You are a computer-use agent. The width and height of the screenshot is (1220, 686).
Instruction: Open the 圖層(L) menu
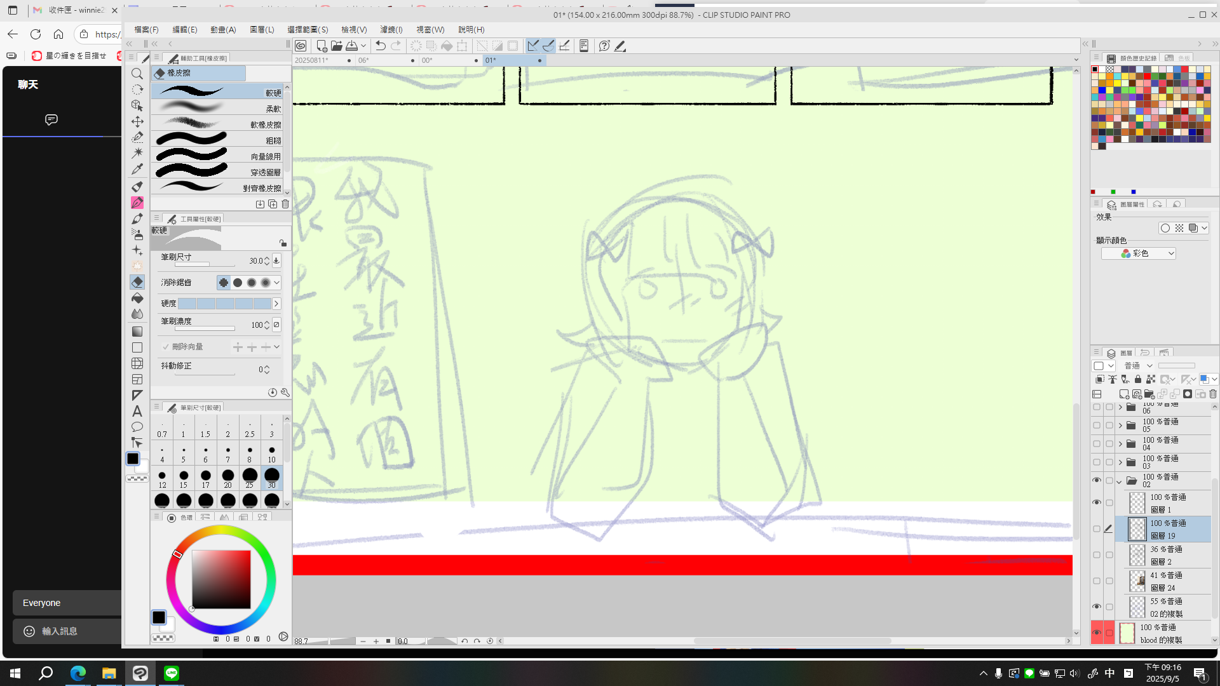262,30
